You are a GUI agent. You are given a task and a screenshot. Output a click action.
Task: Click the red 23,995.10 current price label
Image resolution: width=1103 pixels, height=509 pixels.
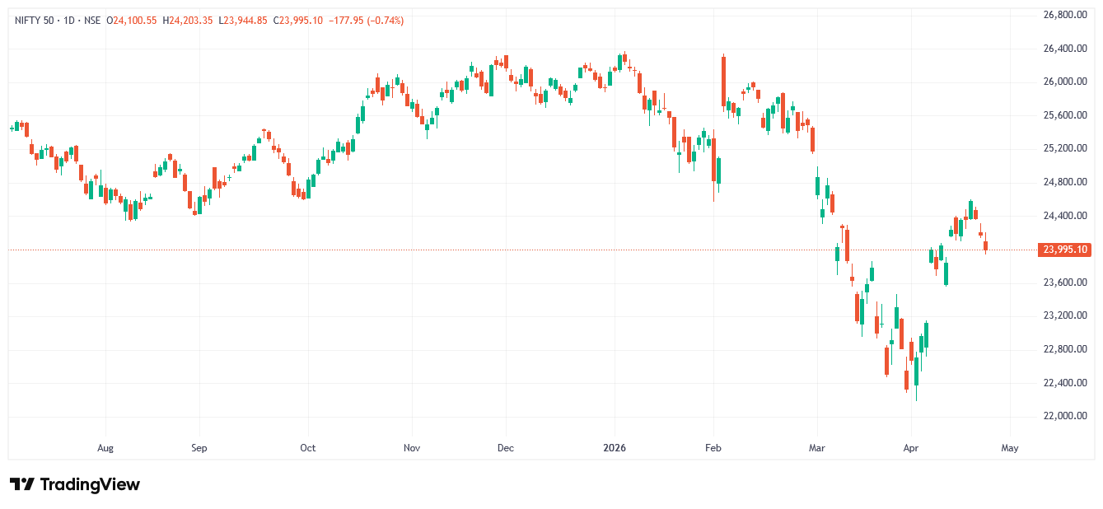pyautogui.click(x=1065, y=250)
